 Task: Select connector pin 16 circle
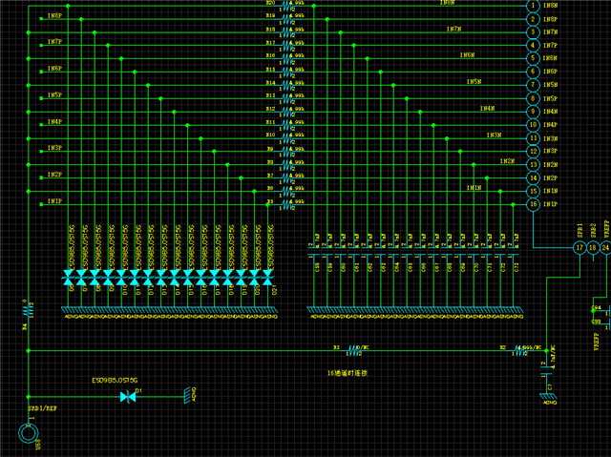(533, 204)
